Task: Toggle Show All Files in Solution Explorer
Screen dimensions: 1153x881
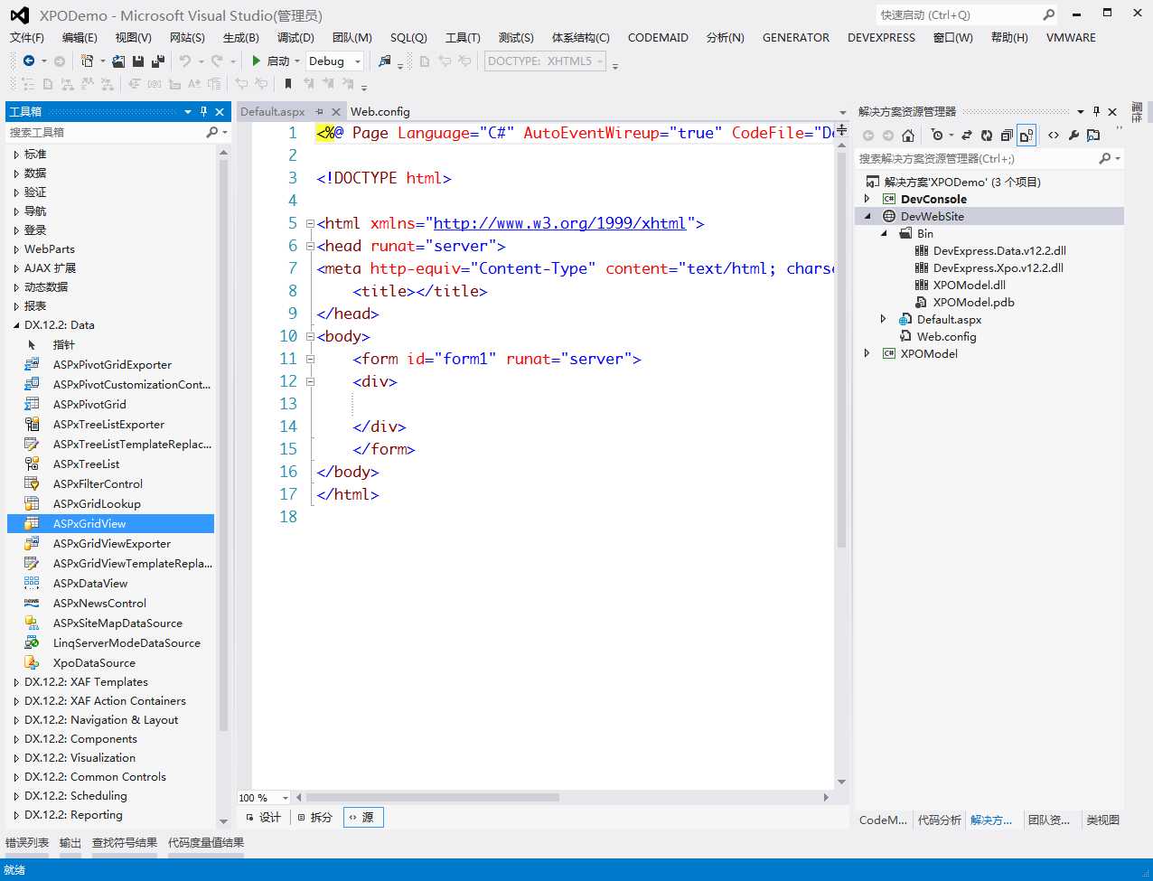Action: click(1026, 136)
